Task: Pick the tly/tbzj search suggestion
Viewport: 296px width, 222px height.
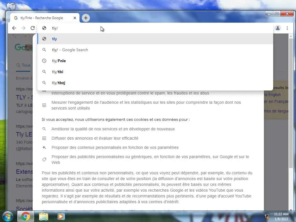Action: point(155,83)
